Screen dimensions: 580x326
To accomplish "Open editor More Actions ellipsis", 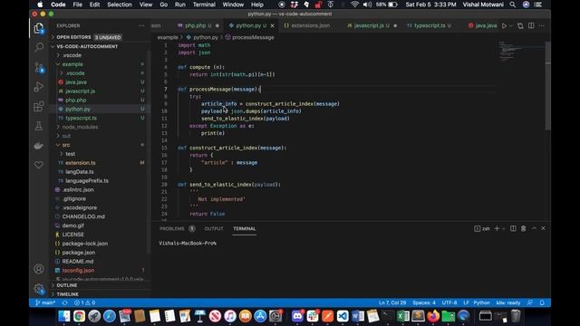I will 542,26.
